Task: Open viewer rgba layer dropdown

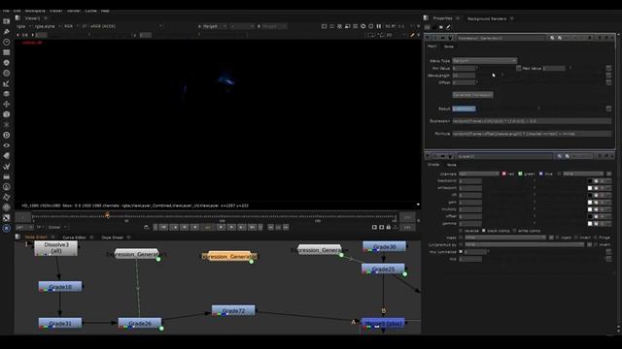Action: (22, 26)
